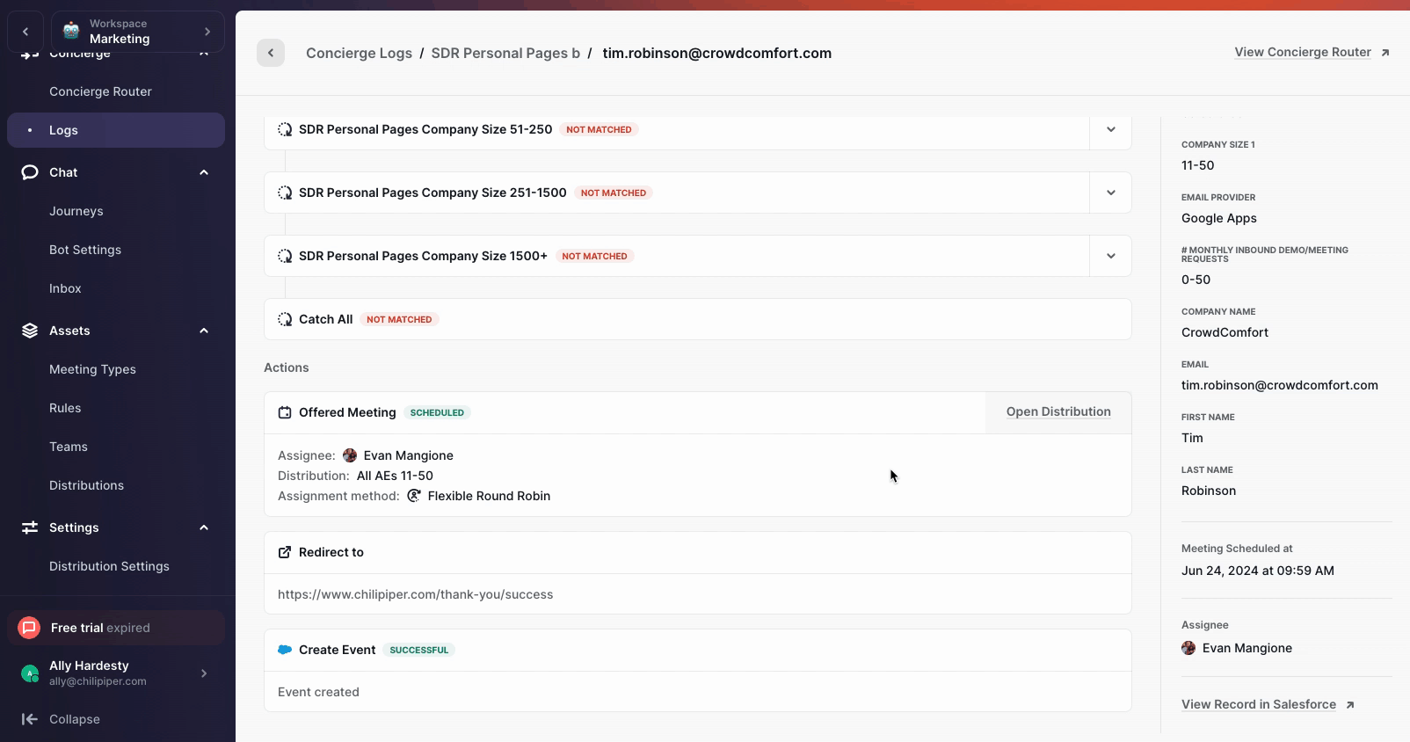Click the Redirect to external link icon

pos(285,552)
